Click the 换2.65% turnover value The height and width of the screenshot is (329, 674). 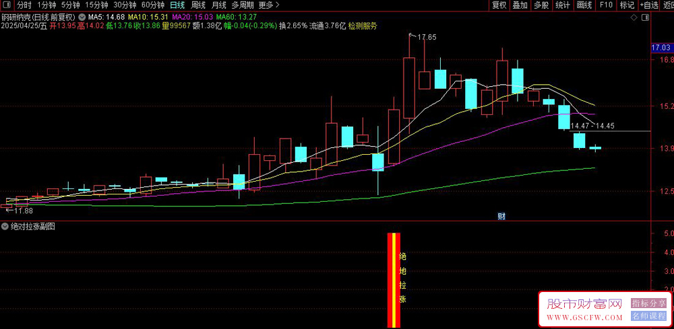[x=294, y=26]
